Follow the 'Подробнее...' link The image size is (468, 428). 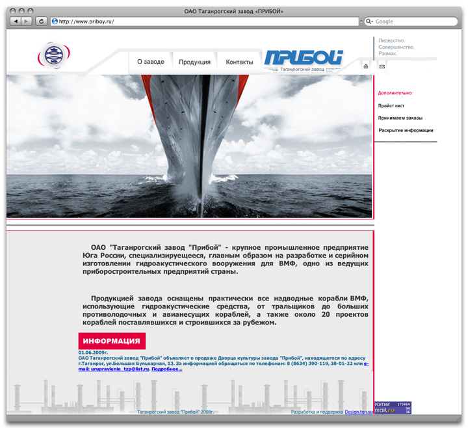(167, 369)
